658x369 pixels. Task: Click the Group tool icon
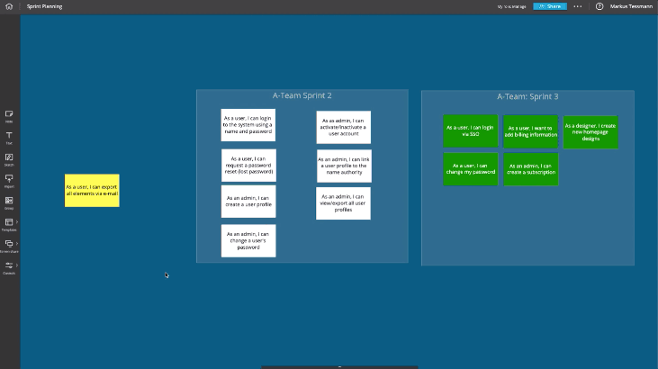click(x=9, y=201)
